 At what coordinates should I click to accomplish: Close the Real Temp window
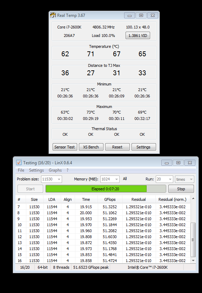(153, 15)
